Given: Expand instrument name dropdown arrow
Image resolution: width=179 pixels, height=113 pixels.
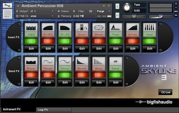Looking at the screenshot, I should (x=18, y=6).
